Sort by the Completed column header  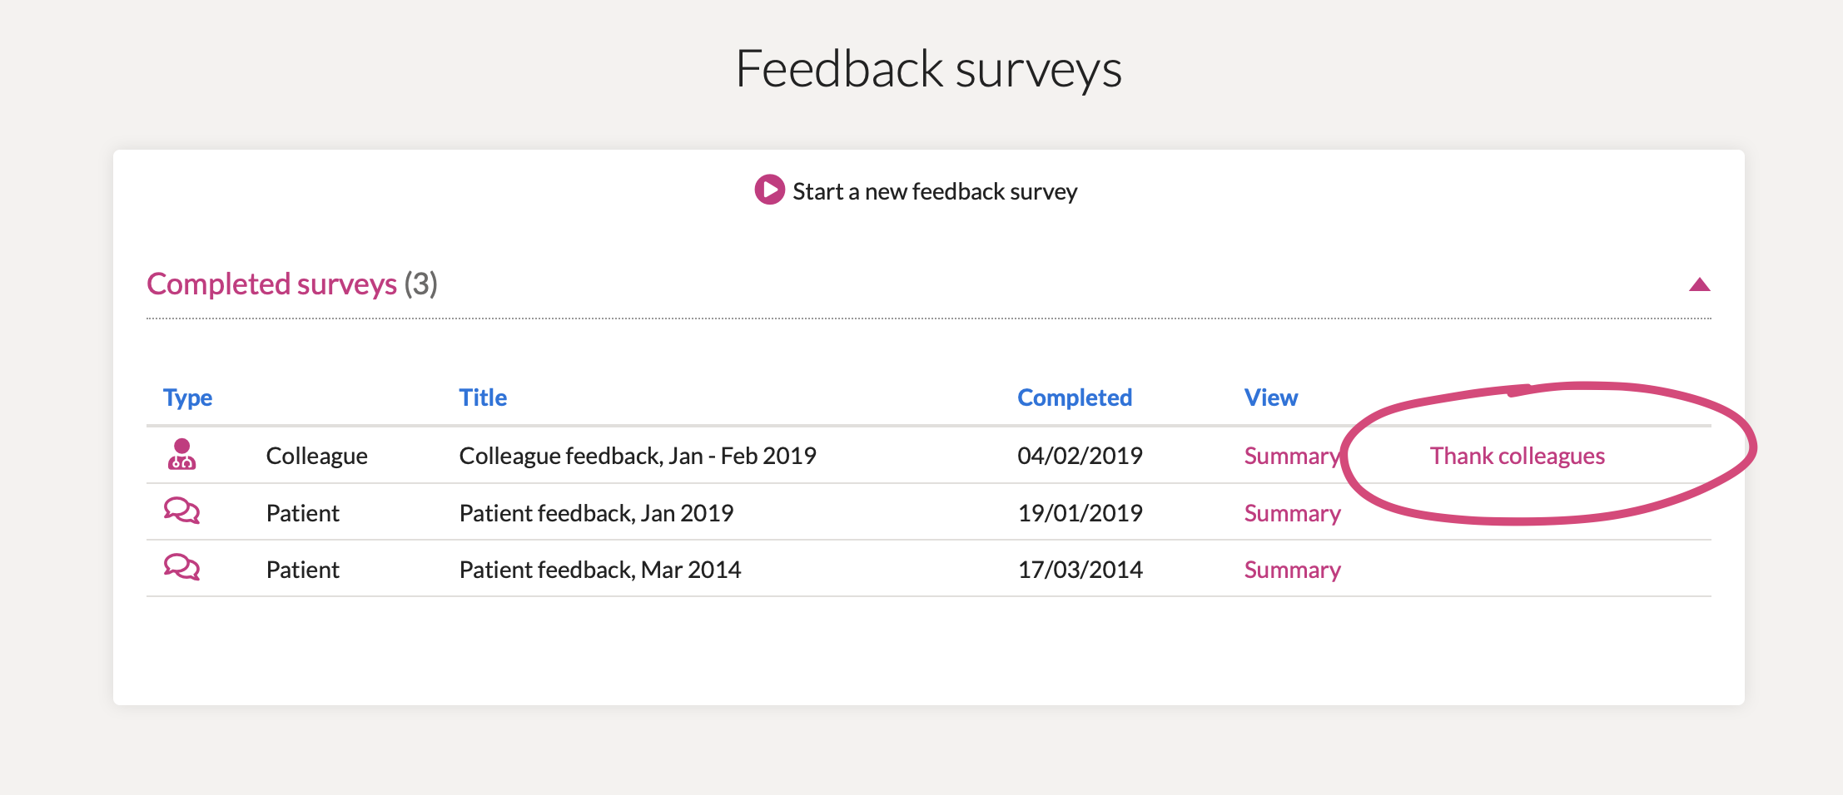tap(1075, 397)
